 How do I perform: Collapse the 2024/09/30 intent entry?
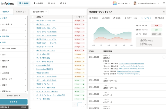[x=163, y=57]
